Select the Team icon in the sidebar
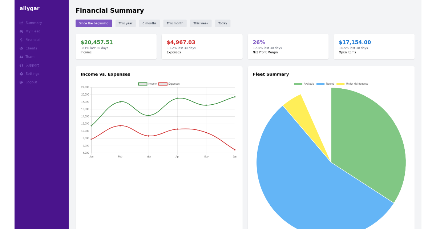The image size is (436, 229). [21, 57]
